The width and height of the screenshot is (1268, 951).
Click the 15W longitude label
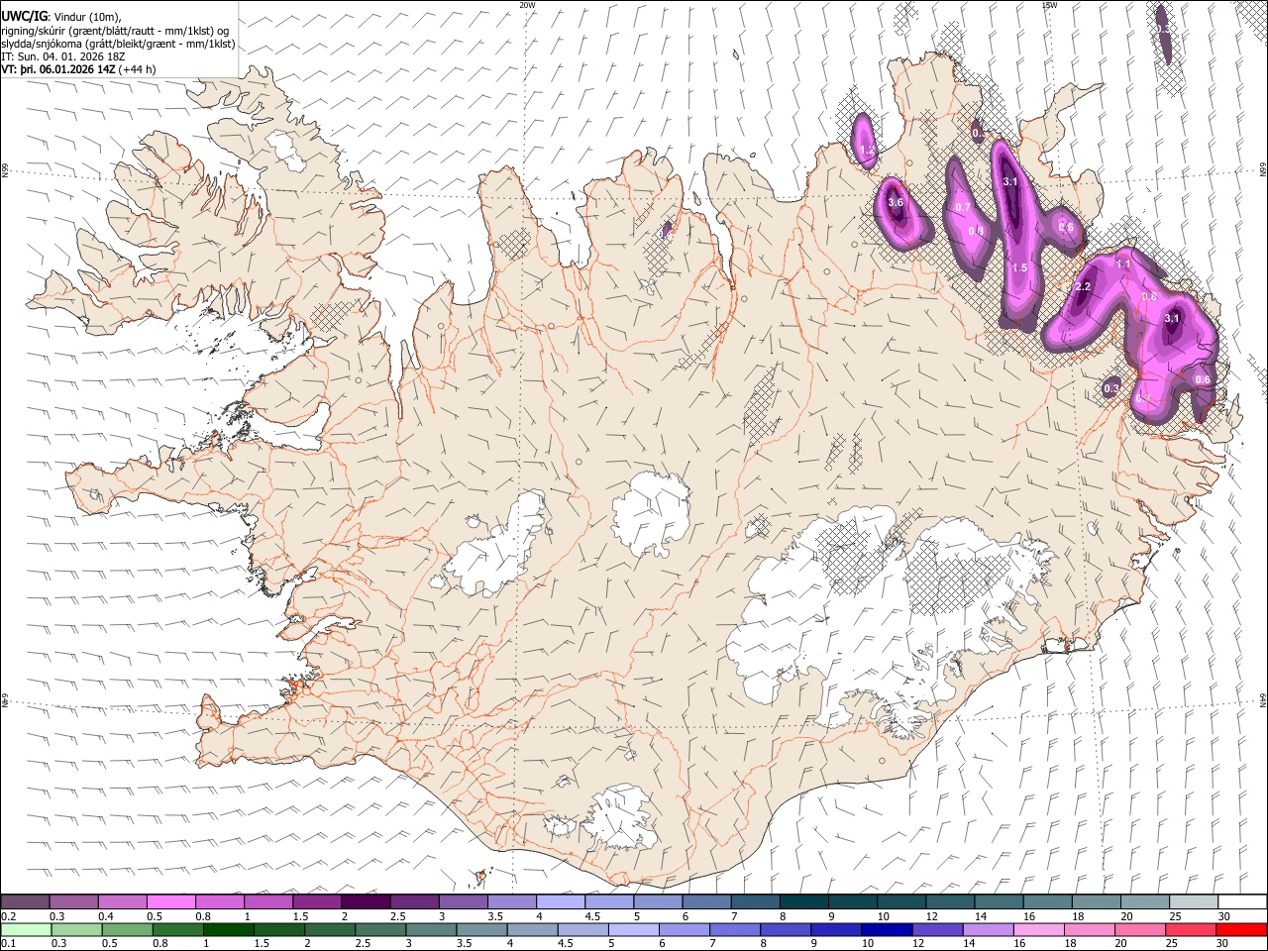1049,5
